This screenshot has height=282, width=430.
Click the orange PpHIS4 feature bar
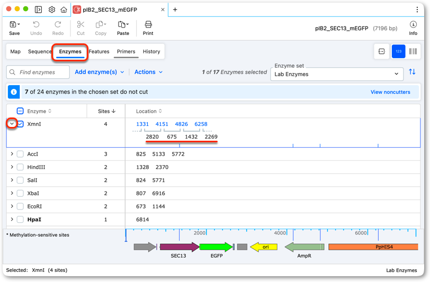tap(373, 247)
